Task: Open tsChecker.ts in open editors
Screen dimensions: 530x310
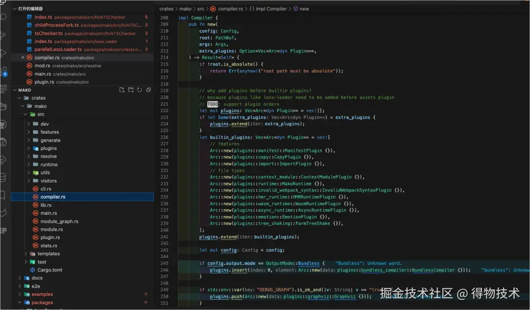Action: click(82, 33)
